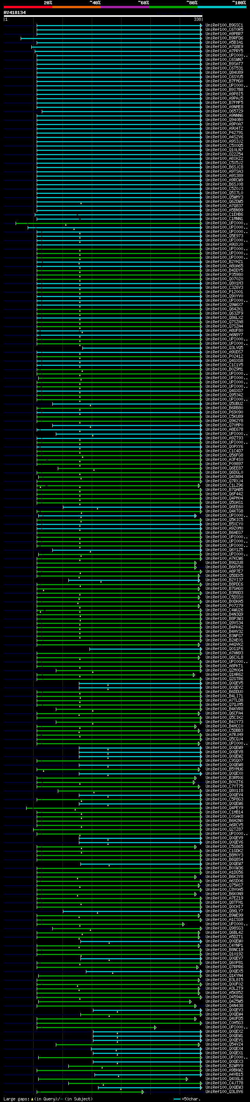Select the query label AV418134
The width and height of the screenshot is (250, 1102).
pyautogui.click(x=14, y=13)
